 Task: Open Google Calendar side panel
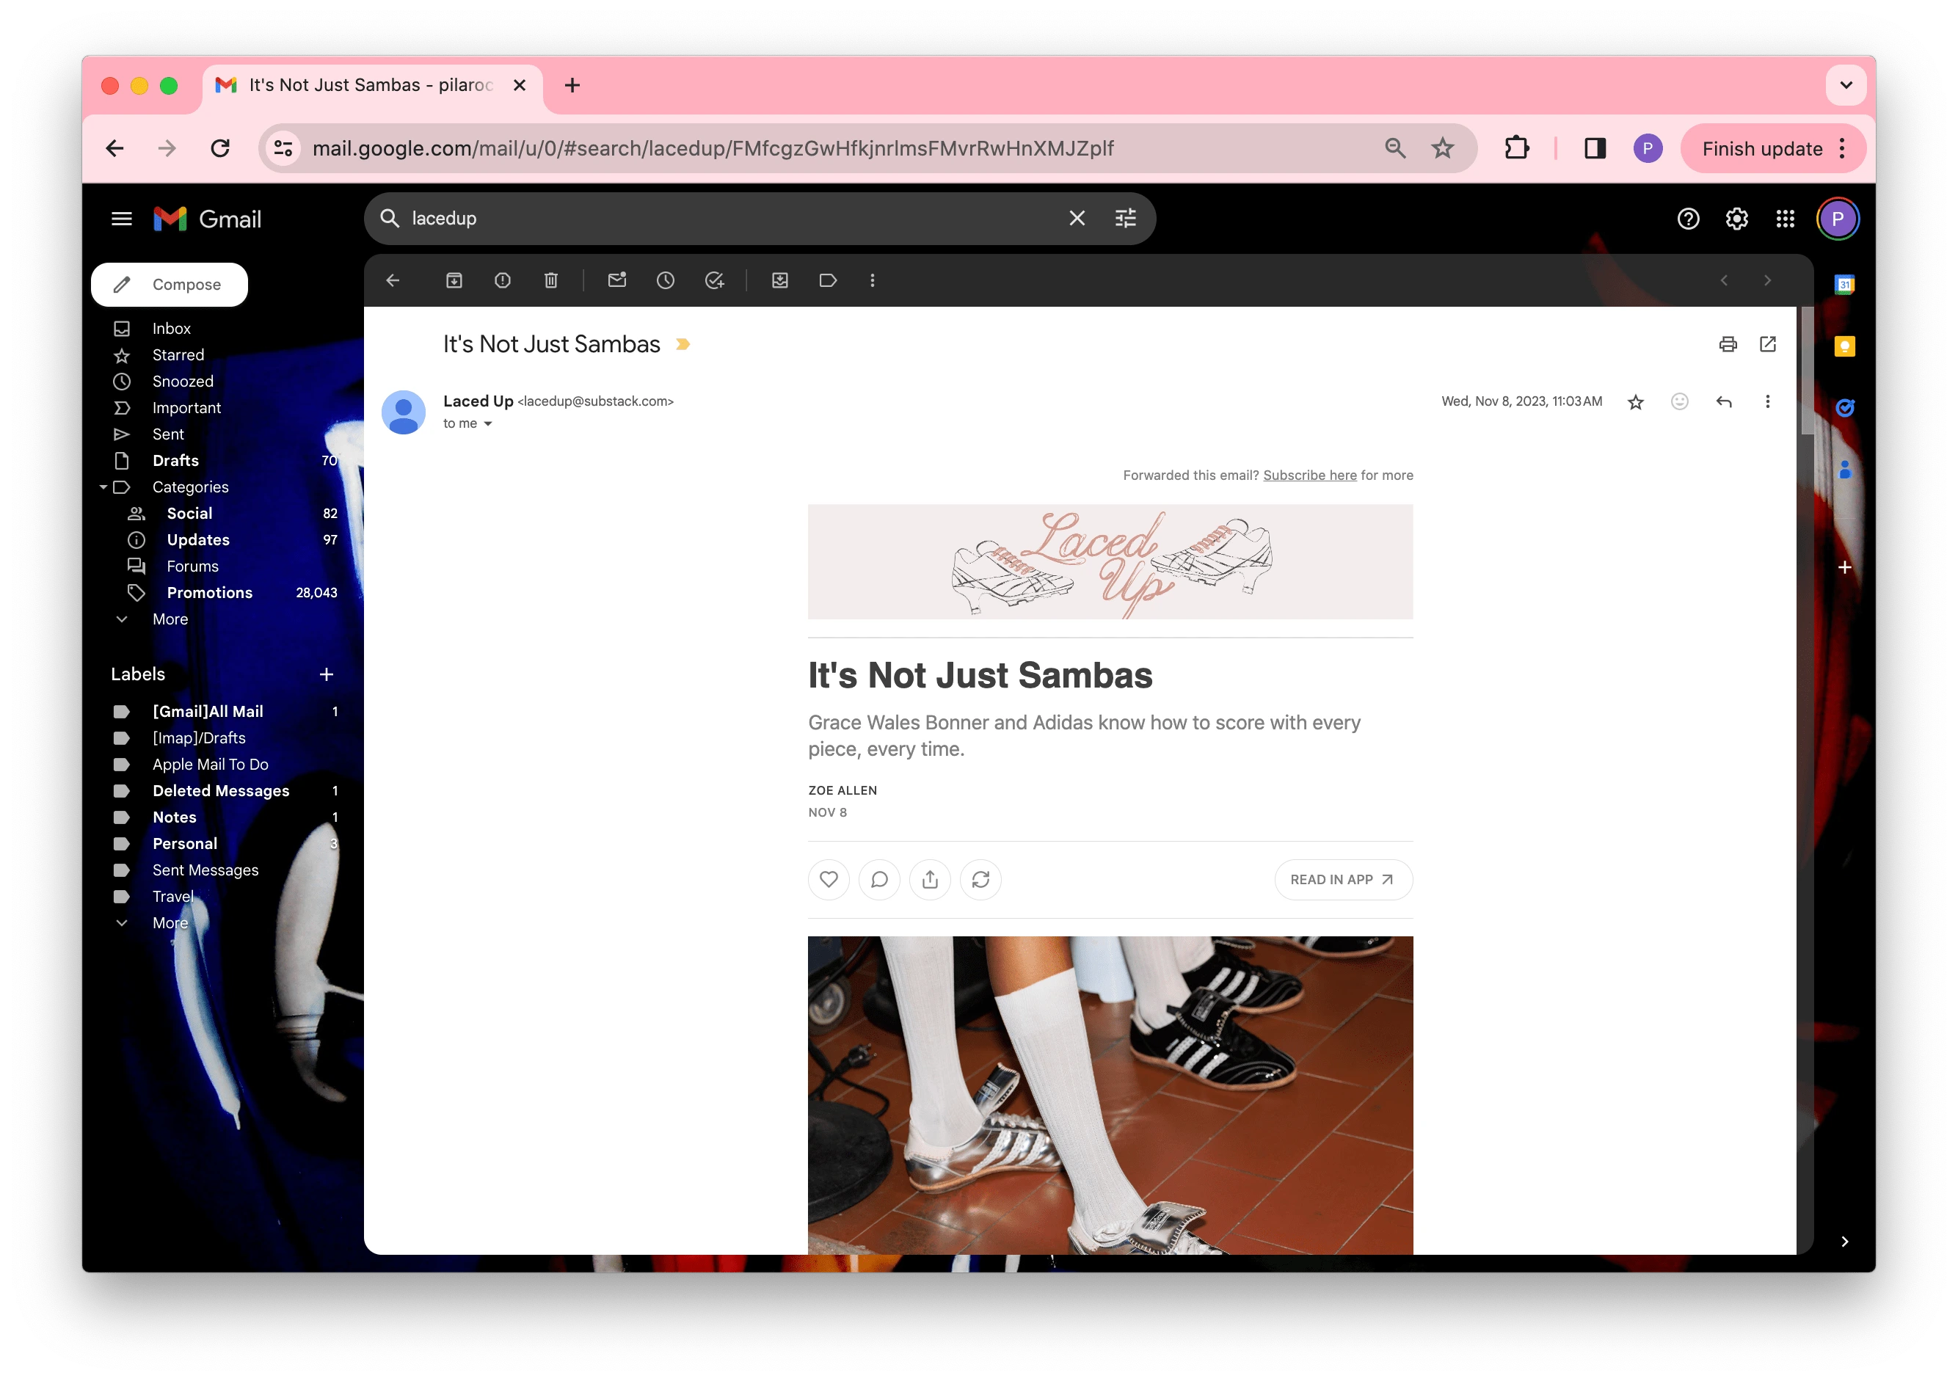(x=1844, y=285)
